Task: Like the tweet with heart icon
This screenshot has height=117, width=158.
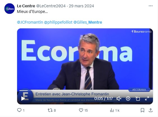Action: (x=81, y=110)
